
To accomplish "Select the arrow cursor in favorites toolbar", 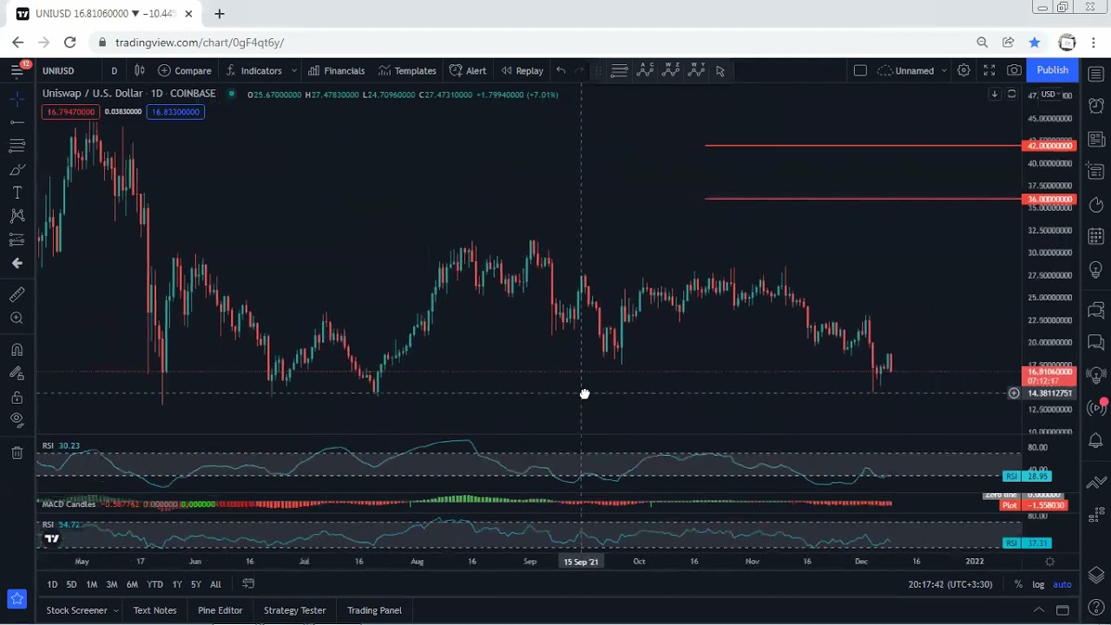I will (720, 70).
